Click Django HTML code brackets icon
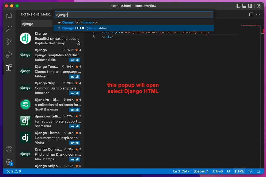The width and height of the screenshot is (266, 177). click(x=59, y=28)
